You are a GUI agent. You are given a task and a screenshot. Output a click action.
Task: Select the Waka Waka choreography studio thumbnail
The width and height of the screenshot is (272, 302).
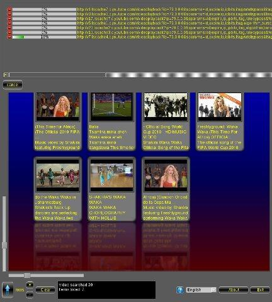111,176
